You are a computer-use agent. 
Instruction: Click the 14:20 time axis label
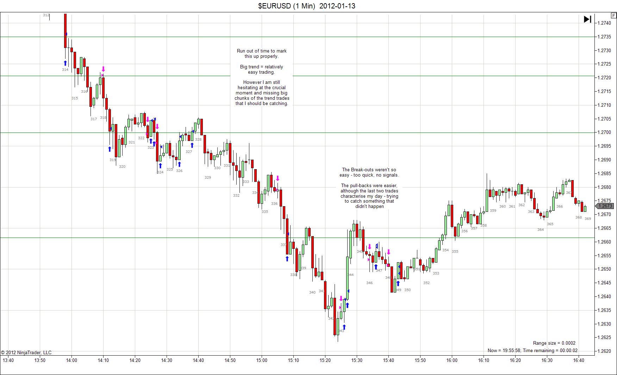(135, 360)
